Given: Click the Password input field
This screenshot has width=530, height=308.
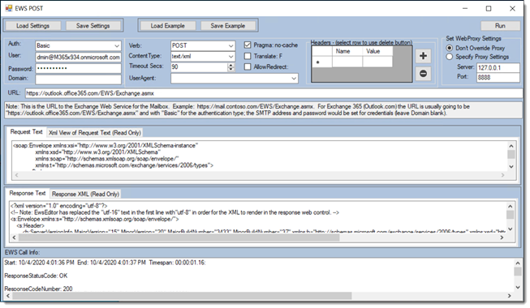Looking at the screenshot, I should (x=78, y=68).
